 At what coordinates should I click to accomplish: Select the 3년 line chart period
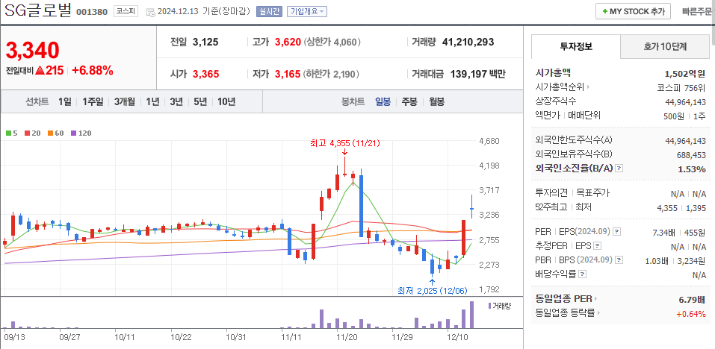[176, 101]
